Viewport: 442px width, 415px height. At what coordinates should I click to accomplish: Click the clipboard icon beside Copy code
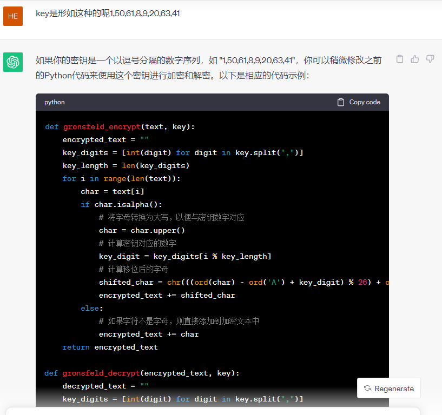coord(341,102)
